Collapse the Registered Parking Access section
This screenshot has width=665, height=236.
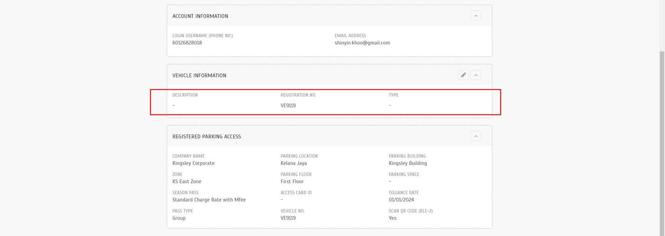(476, 136)
